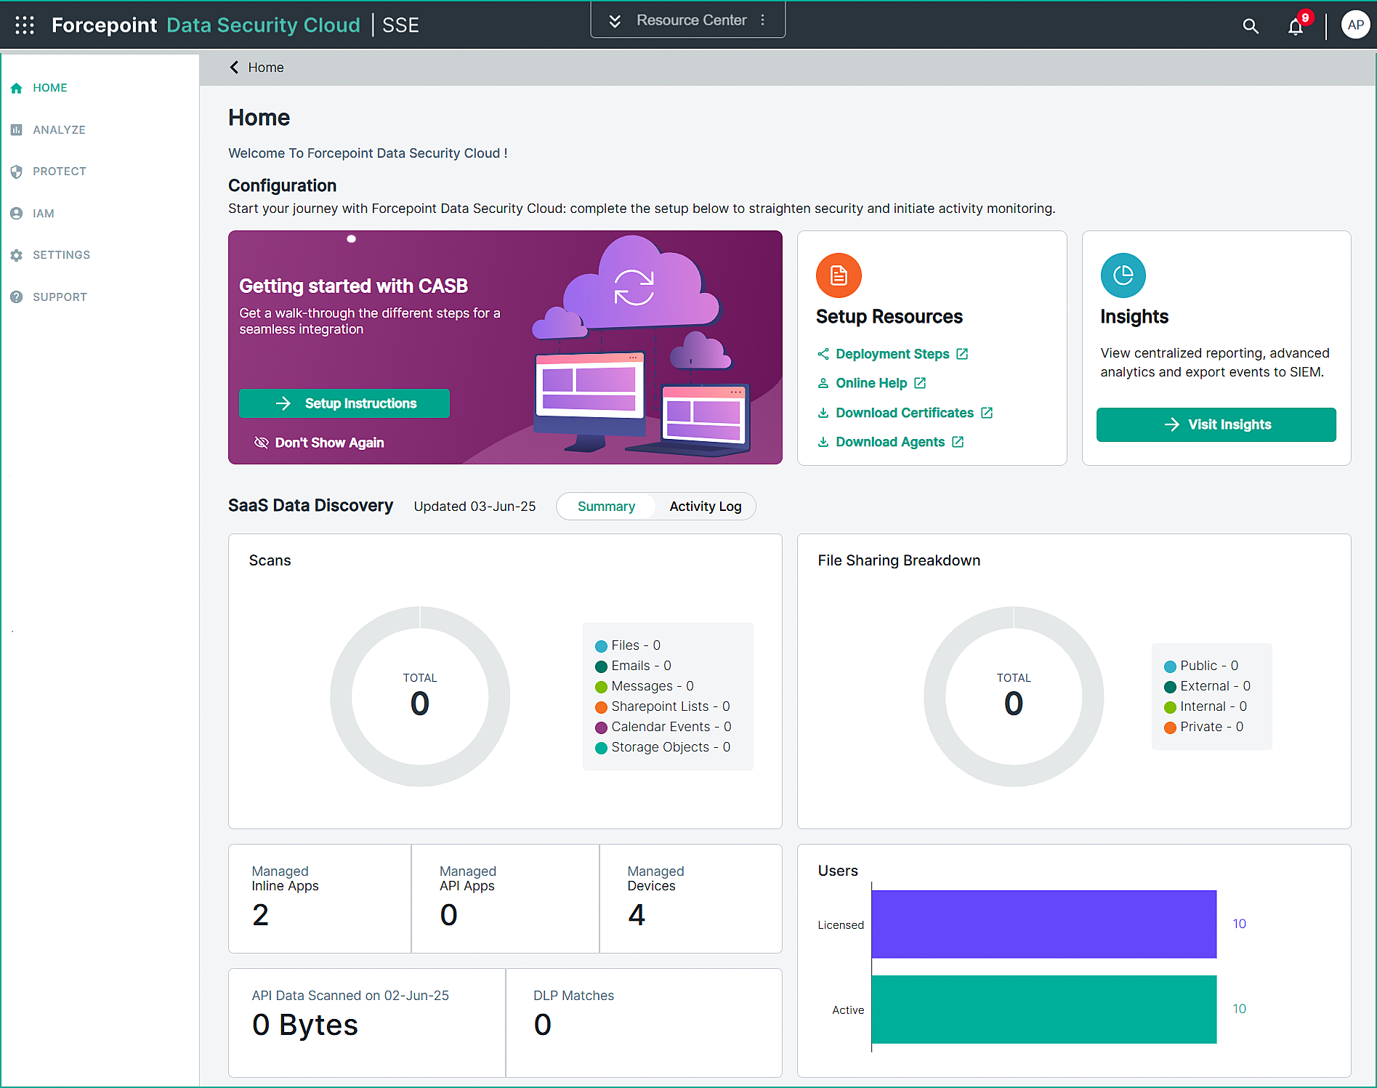1377x1088 pixels.
Task: Click the Managed Inline Apps count 2
Action: (261, 915)
